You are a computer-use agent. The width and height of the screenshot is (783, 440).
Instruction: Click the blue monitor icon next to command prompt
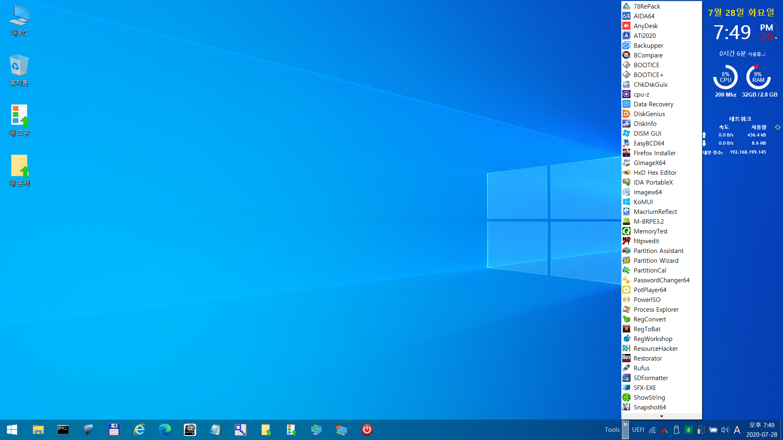pyautogui.click(x=88, y=430)
